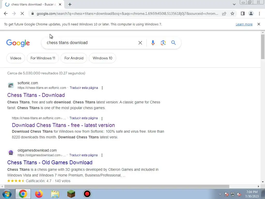The image size is (265, 199).
Task: Click the horizontal page scrollbar thumb
Action: (x=117, y=186)
